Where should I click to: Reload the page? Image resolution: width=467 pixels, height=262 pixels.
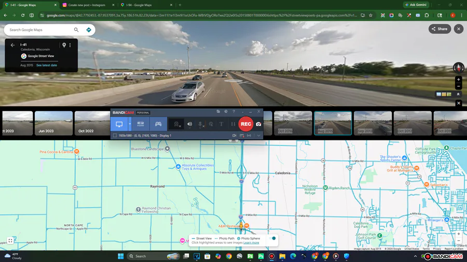(x=23, y=15)
